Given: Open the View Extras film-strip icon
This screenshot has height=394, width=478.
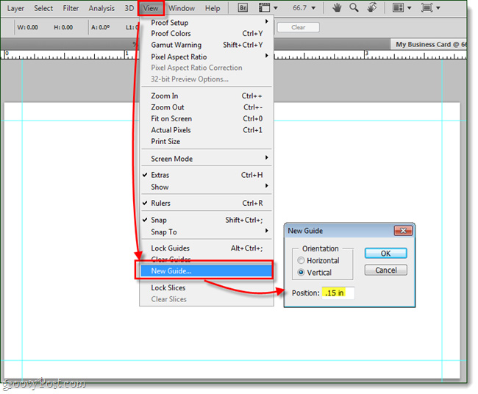Looking at the screenshot, I should click(x=264, y=7).
